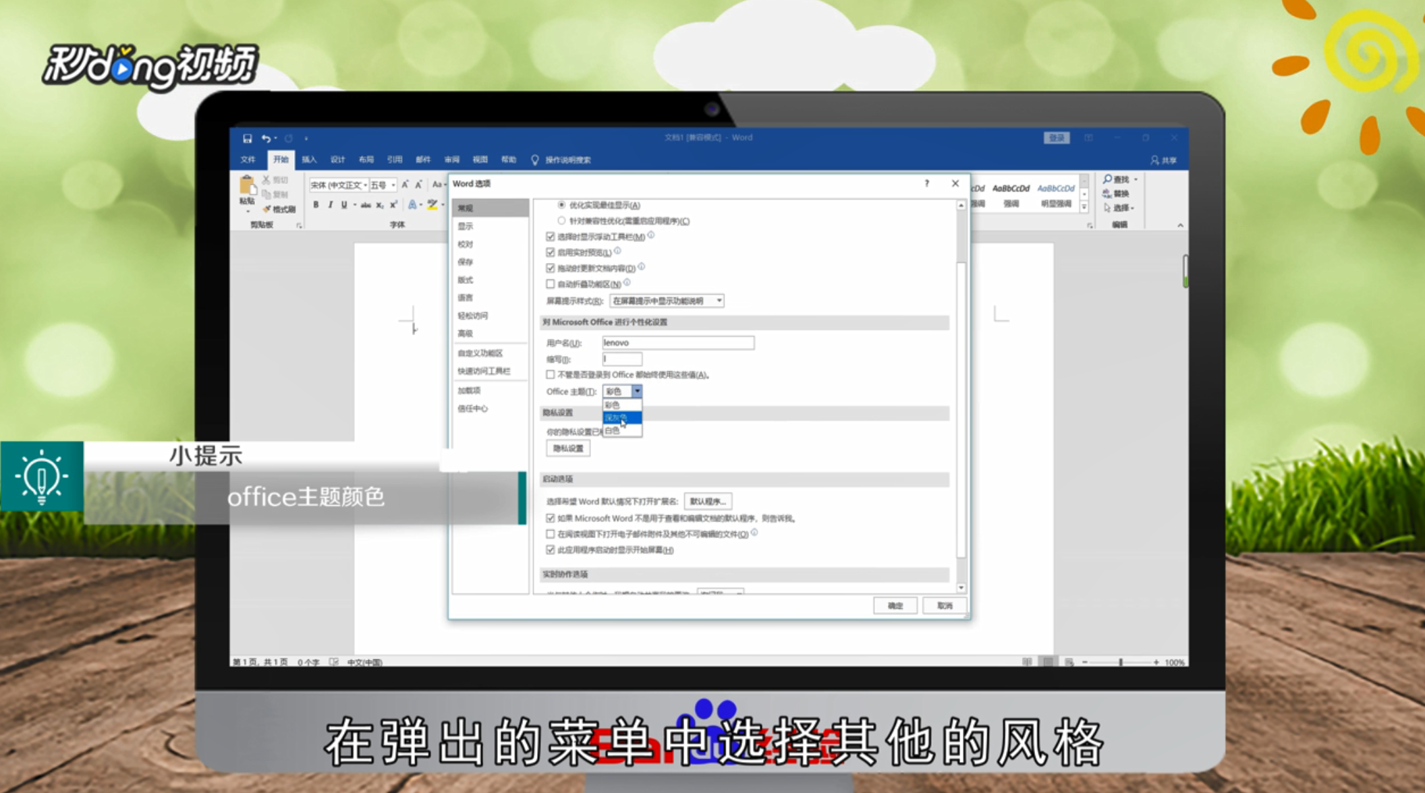Click the Select (选择) cursor icon

(1107, 208)
